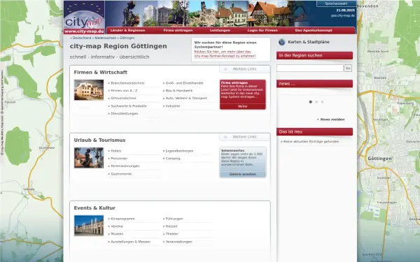The height and width of the screenshot is (262, 420).
Task: Open Karten & Stadtpläne
Action: [309, 42]
